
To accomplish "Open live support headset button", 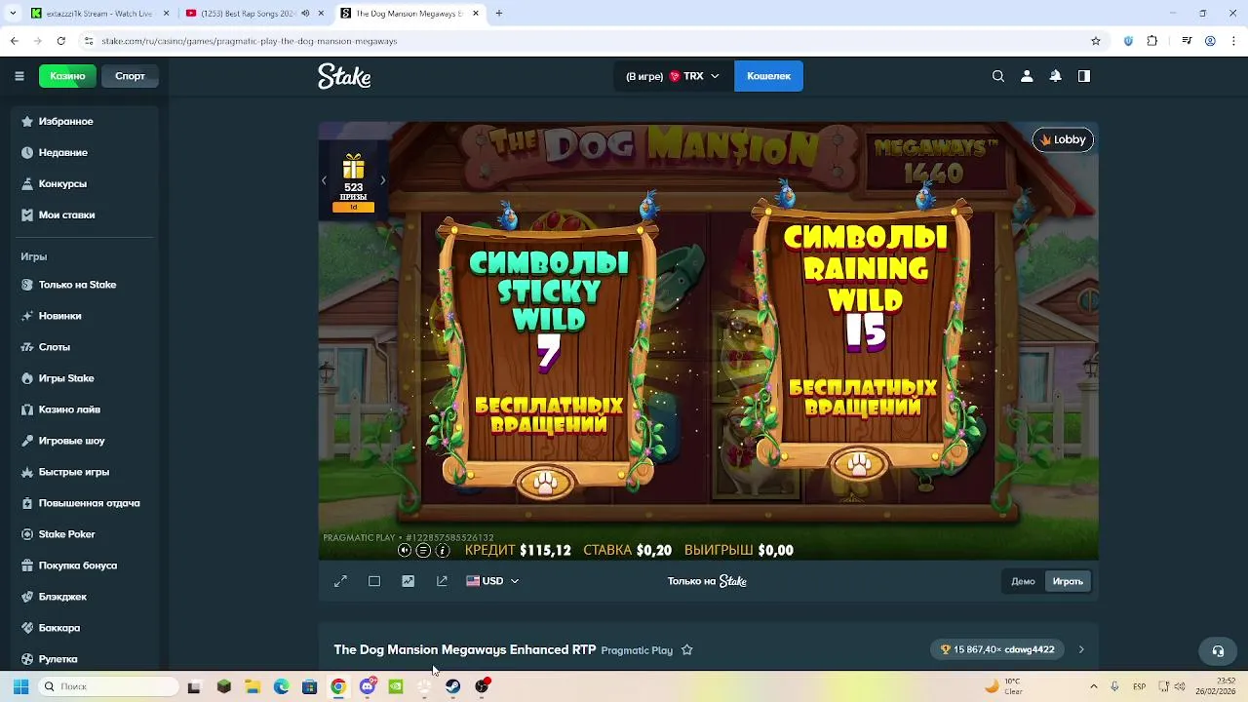I will pyautogui.click(x=1218, y=650).
